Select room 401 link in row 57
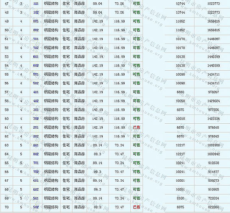 pyautogui.click(x=36, y=92)
